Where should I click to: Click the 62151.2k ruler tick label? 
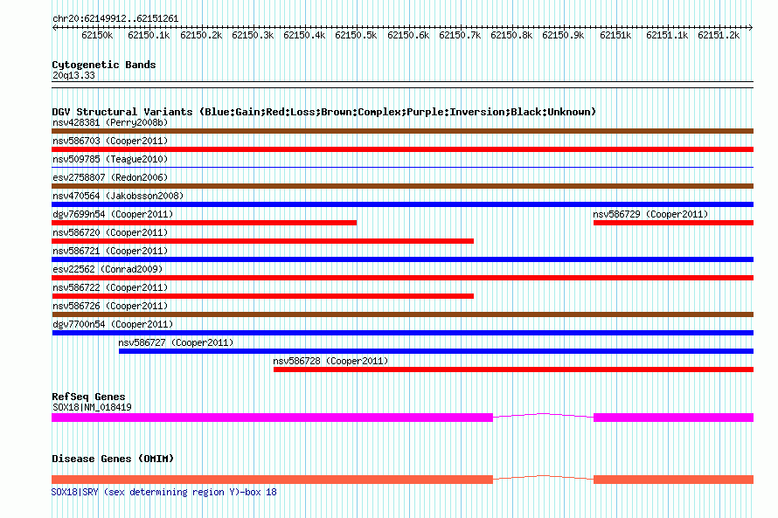719,35
